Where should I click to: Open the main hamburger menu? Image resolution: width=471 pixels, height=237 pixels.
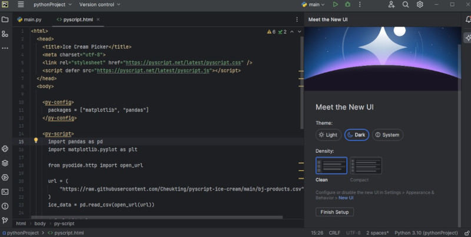[x=21, y=5]
